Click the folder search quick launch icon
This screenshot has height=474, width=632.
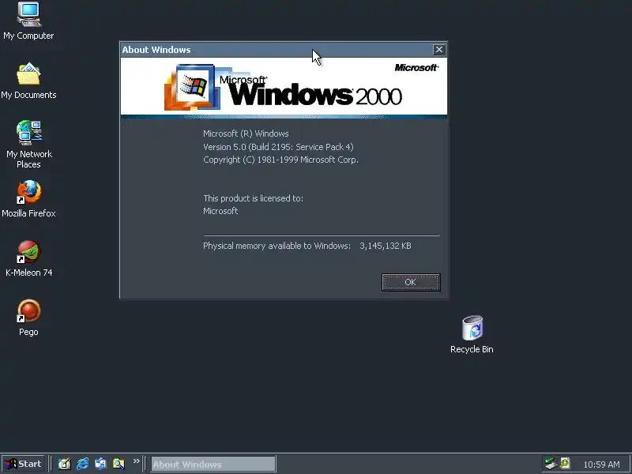tap(118, 464)
